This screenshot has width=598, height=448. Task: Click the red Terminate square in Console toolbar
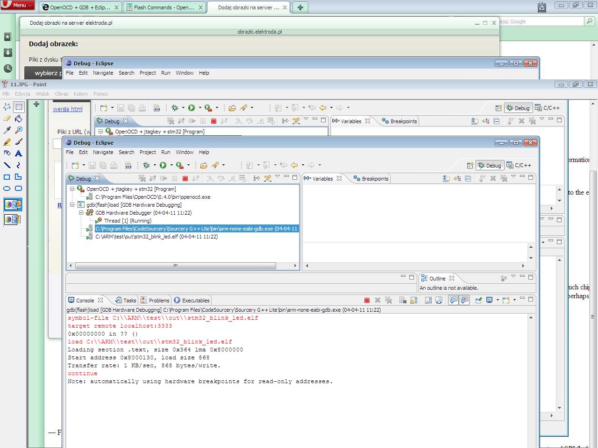[x=367, y=301]
